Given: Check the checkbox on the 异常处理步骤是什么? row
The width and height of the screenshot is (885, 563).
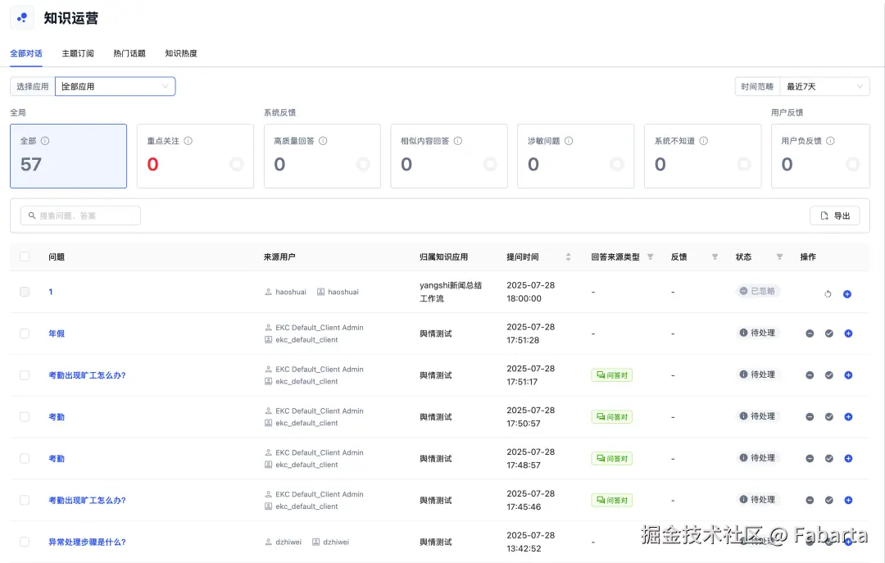Looking at the screenshot, I should [x=24, y=542].
